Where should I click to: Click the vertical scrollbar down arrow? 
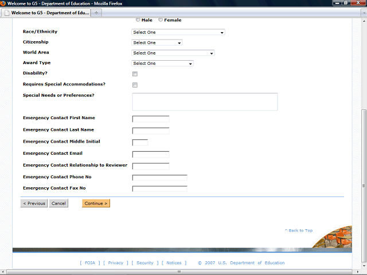tap(364, 266)
